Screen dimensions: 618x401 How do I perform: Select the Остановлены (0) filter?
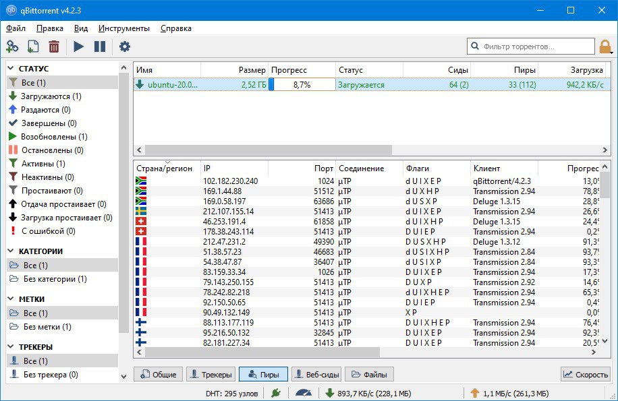(x=62, y=150)
